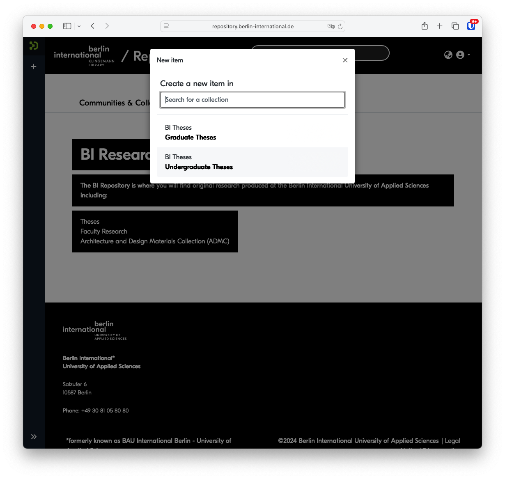The height and width of the screenshot is (479, 505).
Task: Toggle the Safari sidebar panel icon
Action: pyautogui.click(x=67, y=26)
